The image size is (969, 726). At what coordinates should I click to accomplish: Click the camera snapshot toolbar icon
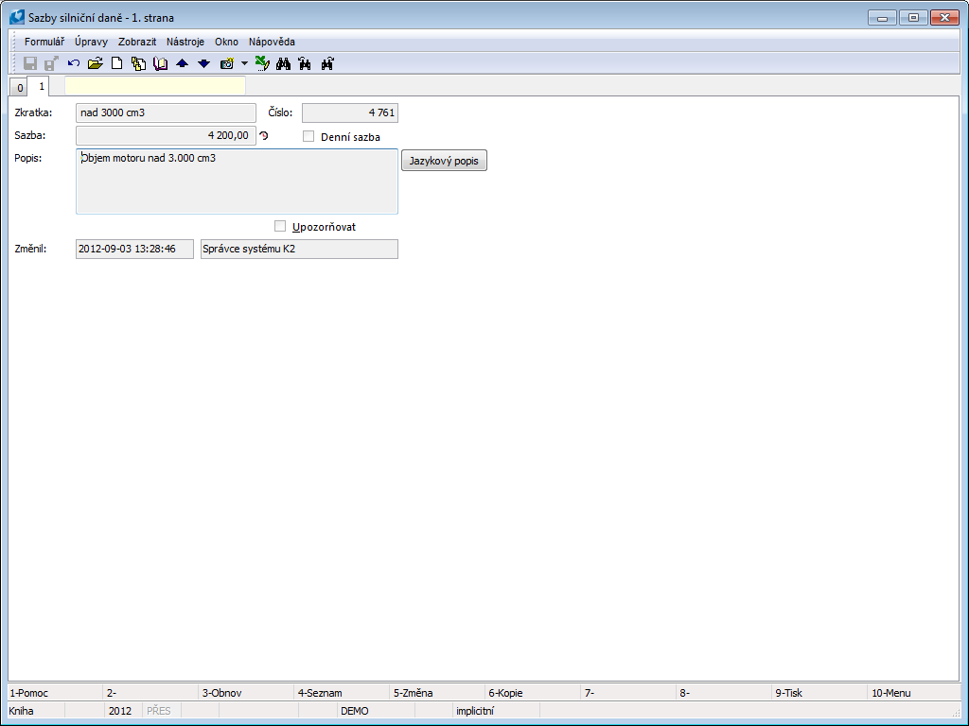pos(227,63)
